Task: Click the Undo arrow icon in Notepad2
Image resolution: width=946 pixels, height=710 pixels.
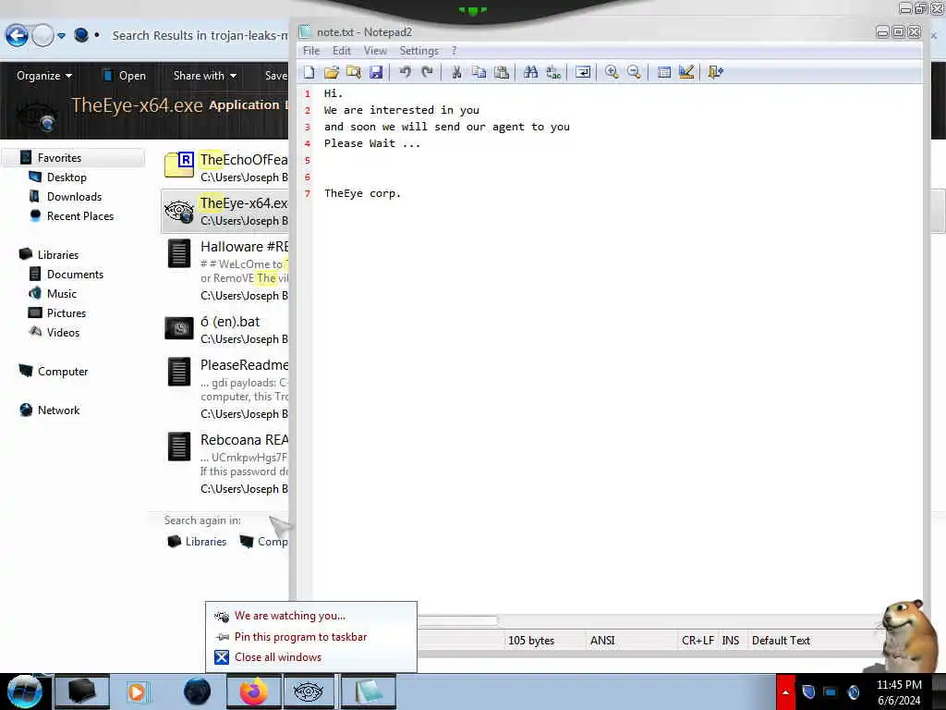Action: click(405, 72)
